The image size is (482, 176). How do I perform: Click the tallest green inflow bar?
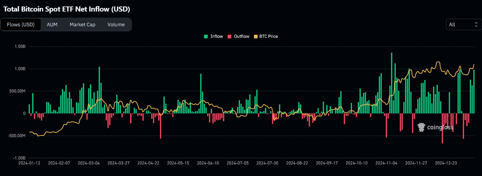point(392,83)
